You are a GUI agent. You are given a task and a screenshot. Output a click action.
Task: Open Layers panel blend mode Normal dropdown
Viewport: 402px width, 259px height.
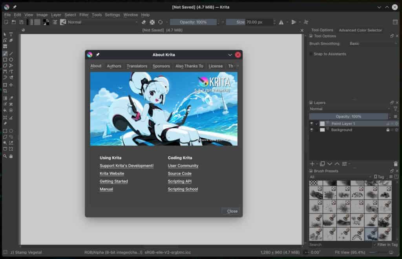tap(349, 109)
